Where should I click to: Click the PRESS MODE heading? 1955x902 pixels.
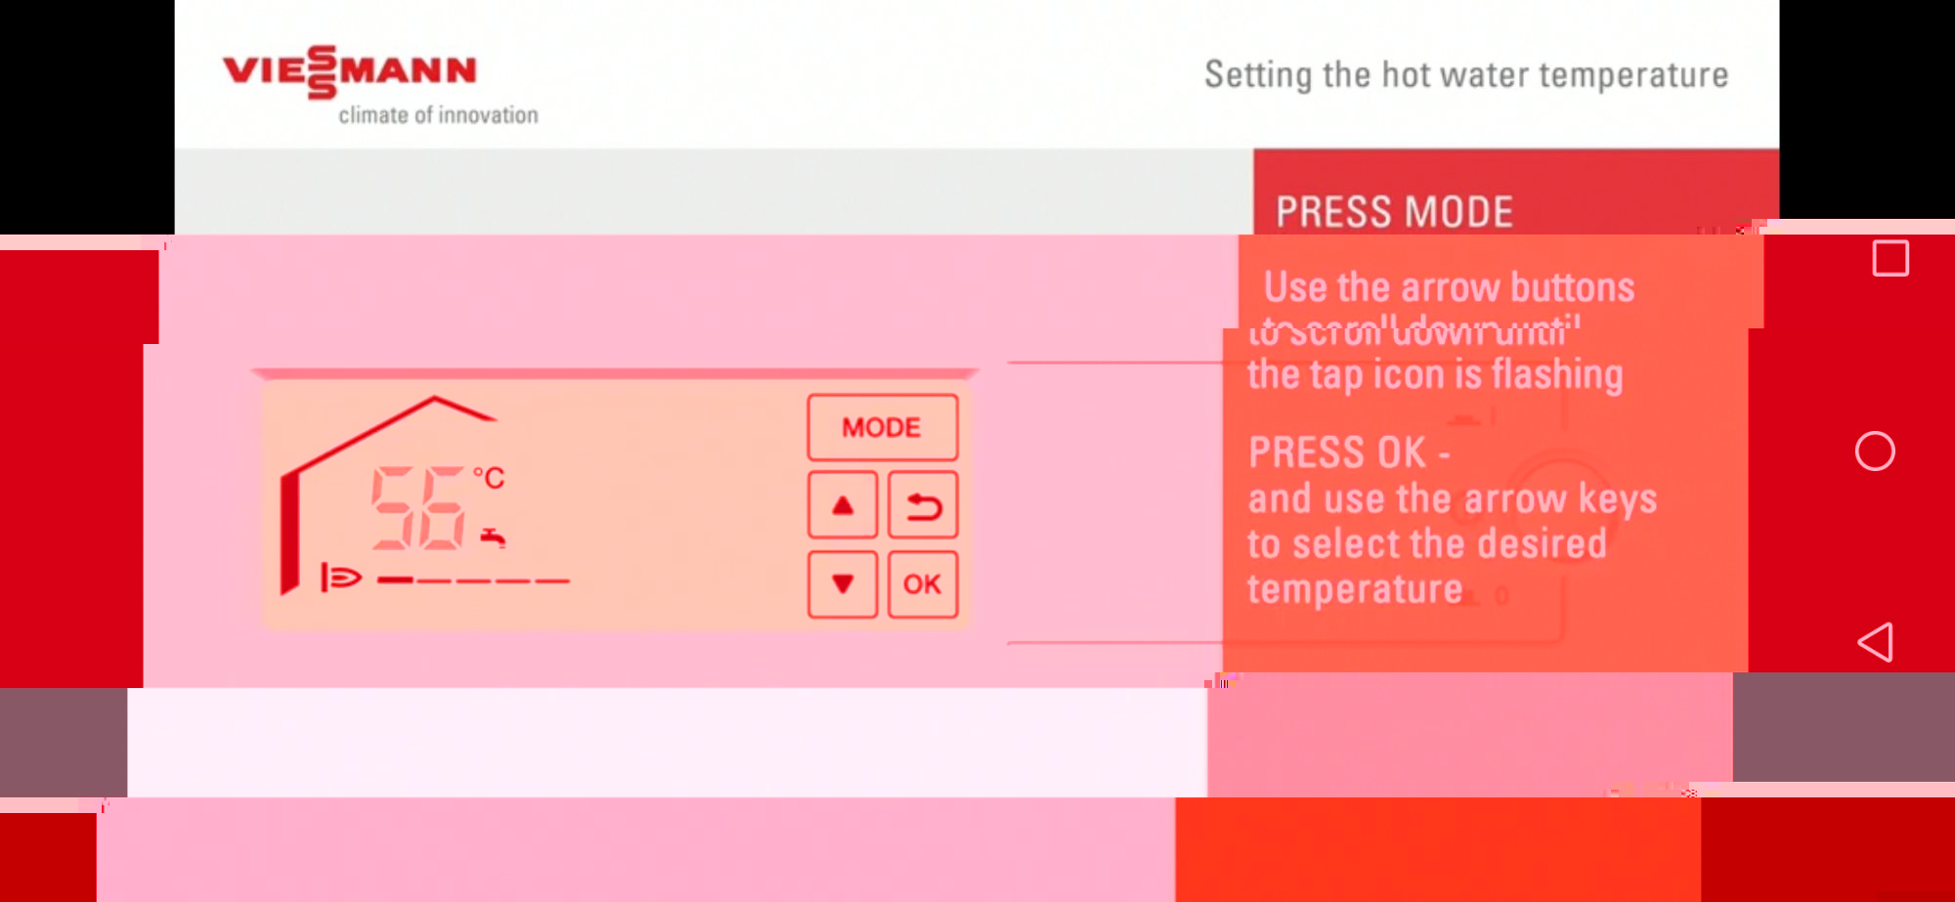pos(1394,212)
